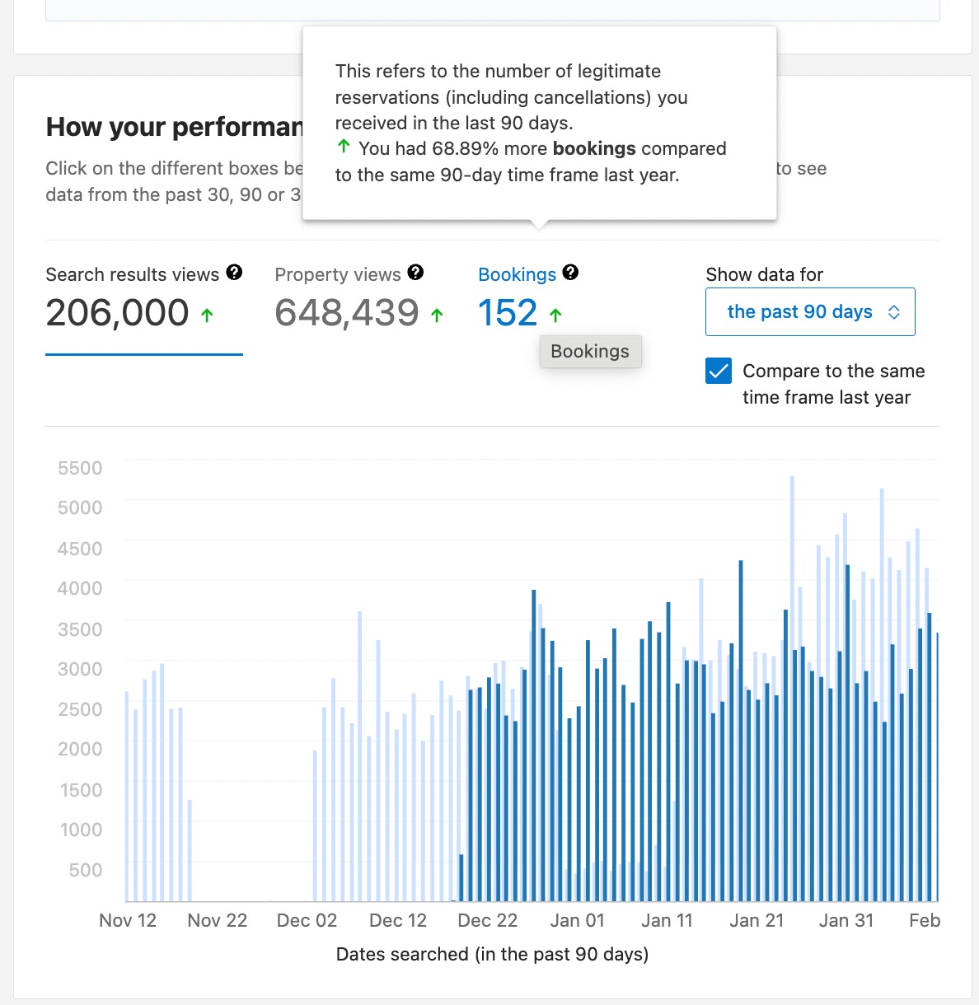
Task: Select the Property views metric box
Action: pyautogui.click(x=338, y=274)
